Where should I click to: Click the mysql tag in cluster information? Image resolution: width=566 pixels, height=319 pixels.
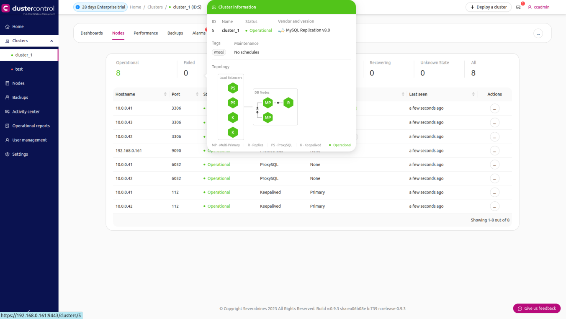tap(219, 52)
